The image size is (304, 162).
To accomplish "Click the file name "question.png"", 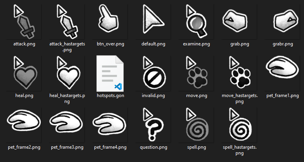I will pos(153,147).
